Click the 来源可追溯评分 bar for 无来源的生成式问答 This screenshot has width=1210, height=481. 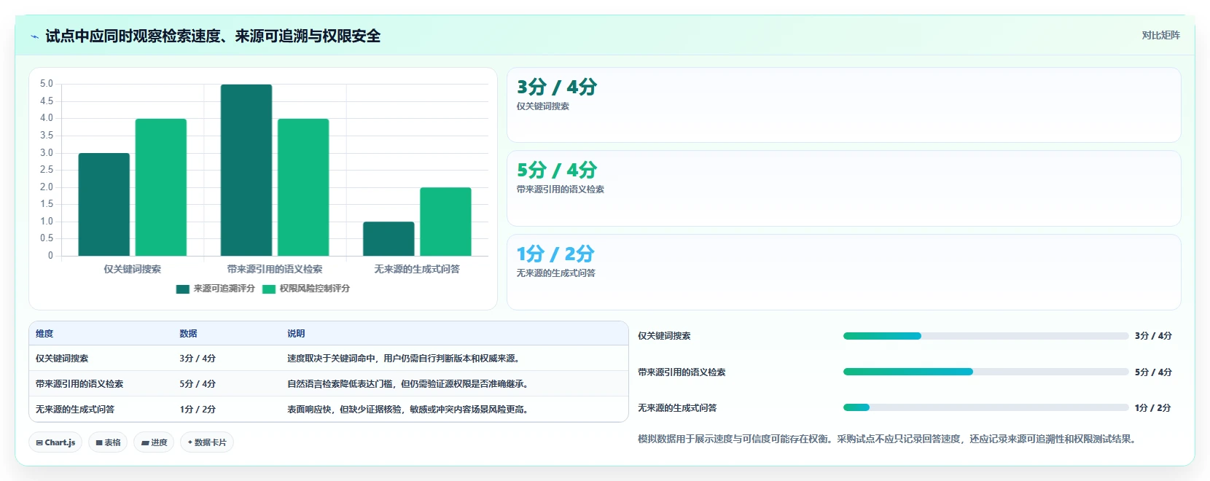click(389, 239)
